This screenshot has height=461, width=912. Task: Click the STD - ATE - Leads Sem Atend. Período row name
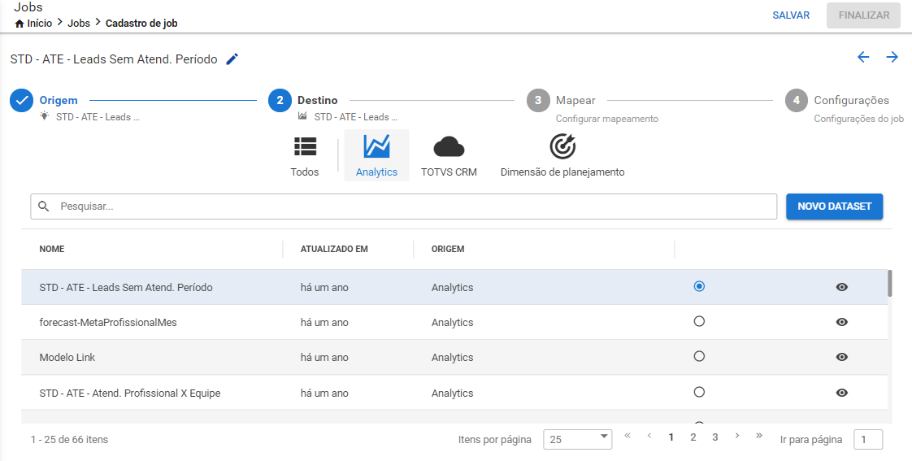[126, 287]
